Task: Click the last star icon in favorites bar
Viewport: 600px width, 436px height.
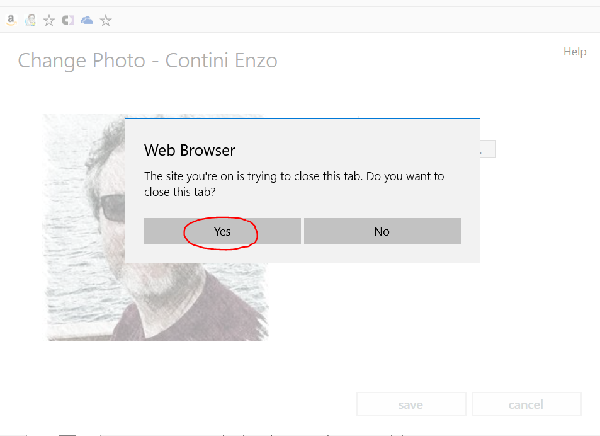Action: click(106, 21)
